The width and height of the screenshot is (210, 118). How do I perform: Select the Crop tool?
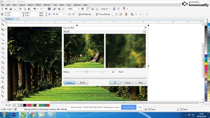pyautogui.click(x=2, y=29)
